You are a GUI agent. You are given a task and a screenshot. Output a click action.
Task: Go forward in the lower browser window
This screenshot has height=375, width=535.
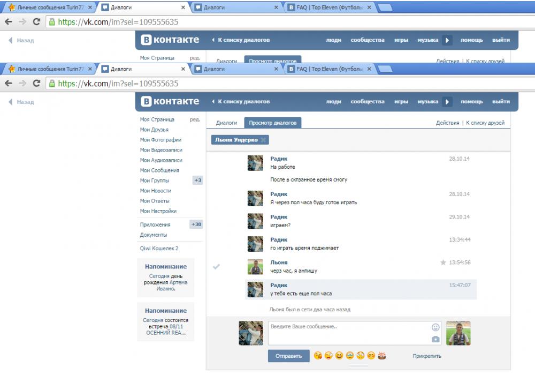(x=22, y=83)
